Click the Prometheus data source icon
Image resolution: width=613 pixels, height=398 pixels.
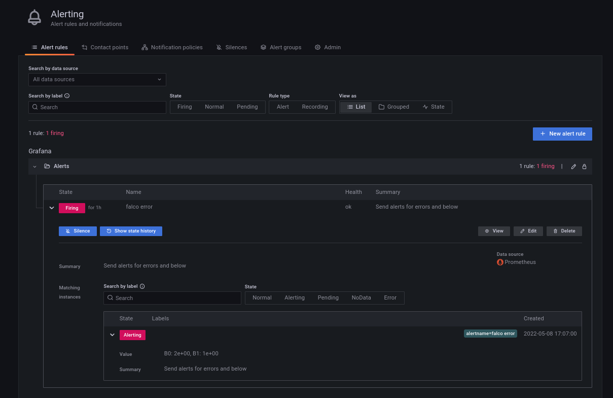click(x=500, y=262)
